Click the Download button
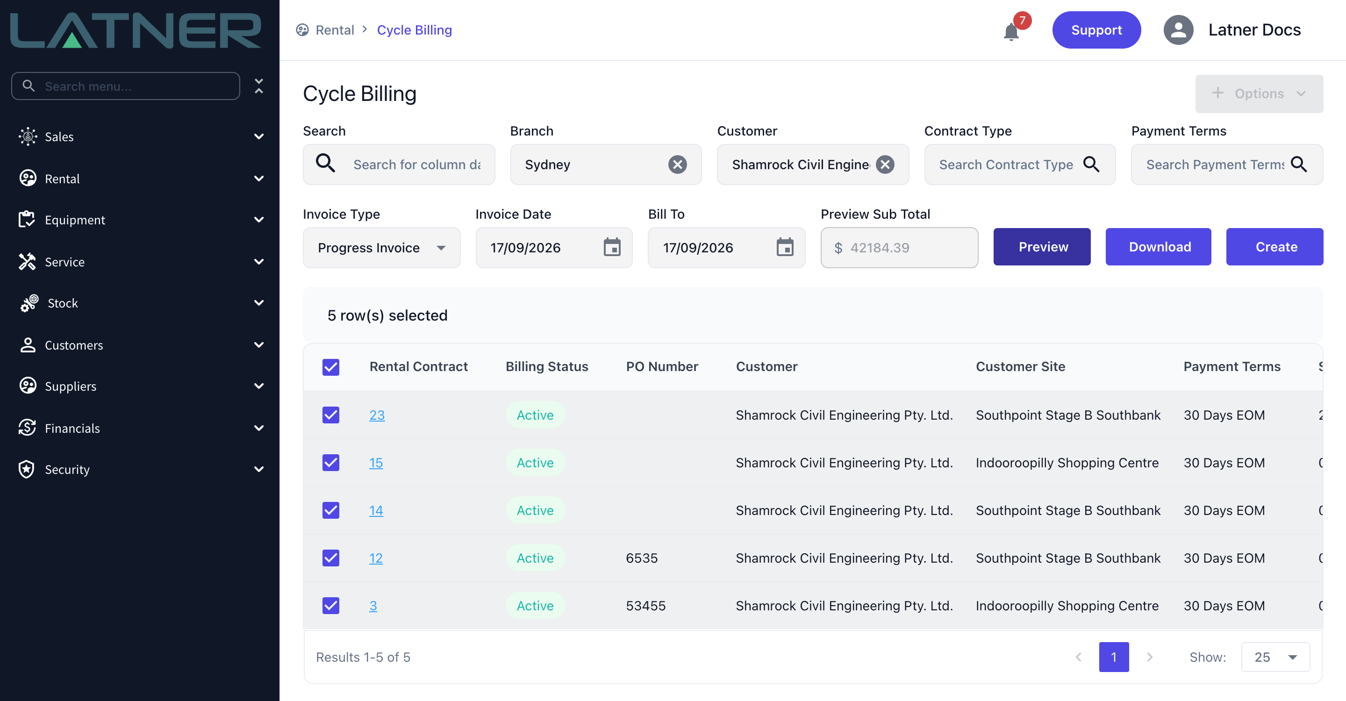1346x701 pixels. click(1159, 247)
